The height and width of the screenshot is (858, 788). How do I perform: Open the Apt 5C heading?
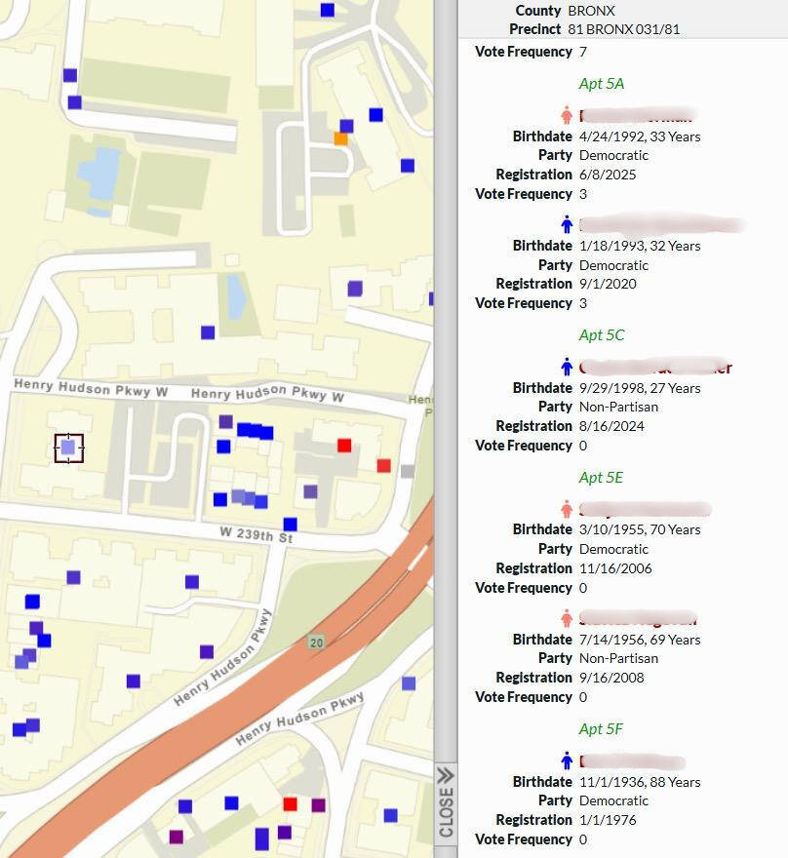(601, 335)
